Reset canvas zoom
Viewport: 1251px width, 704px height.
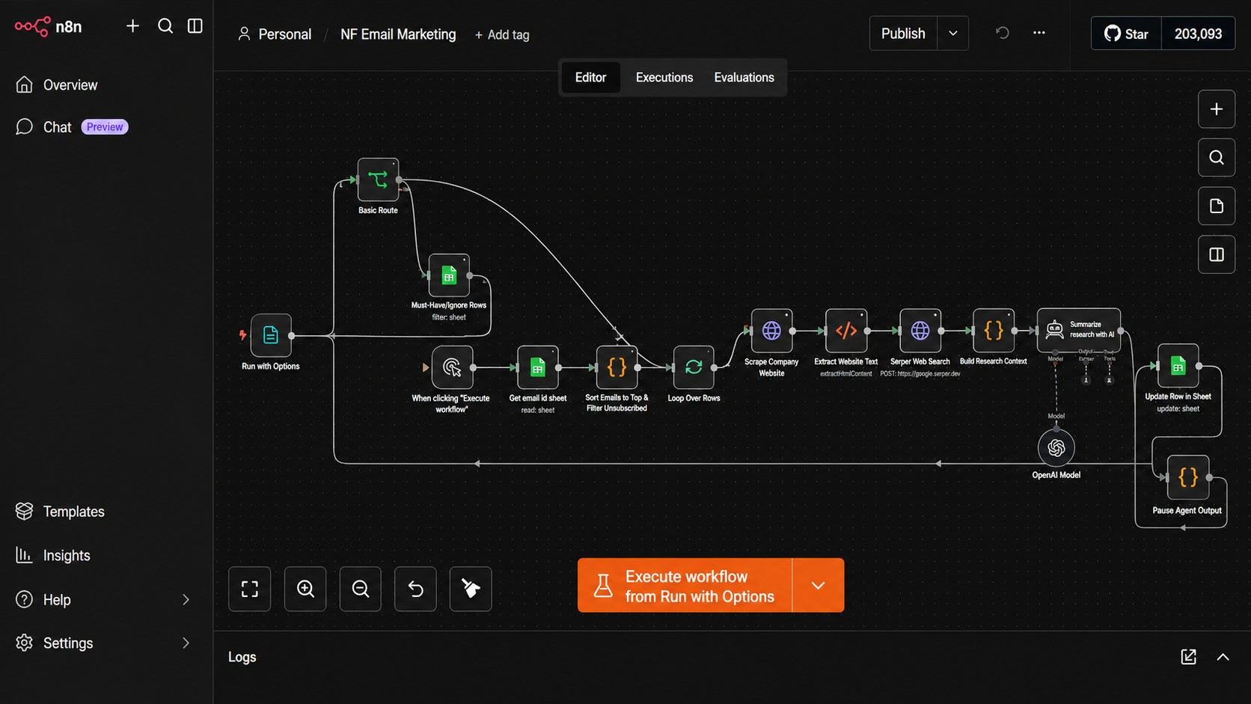416,590
